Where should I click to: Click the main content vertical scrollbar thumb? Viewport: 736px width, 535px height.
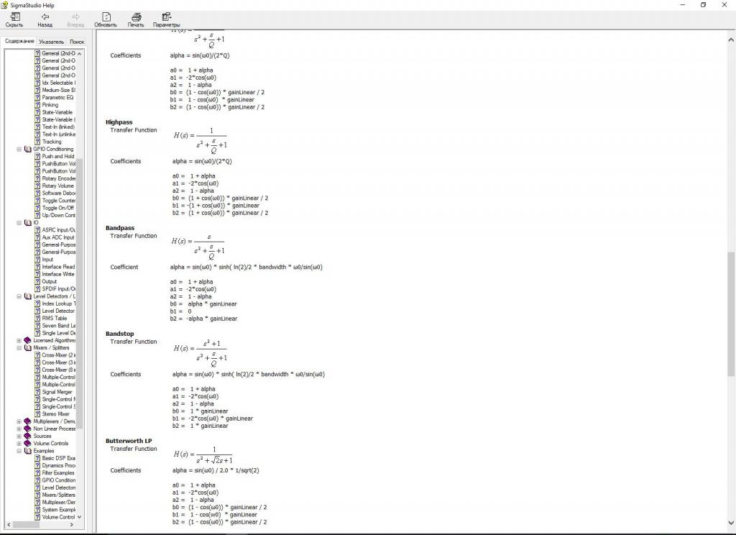coord(731,313)
